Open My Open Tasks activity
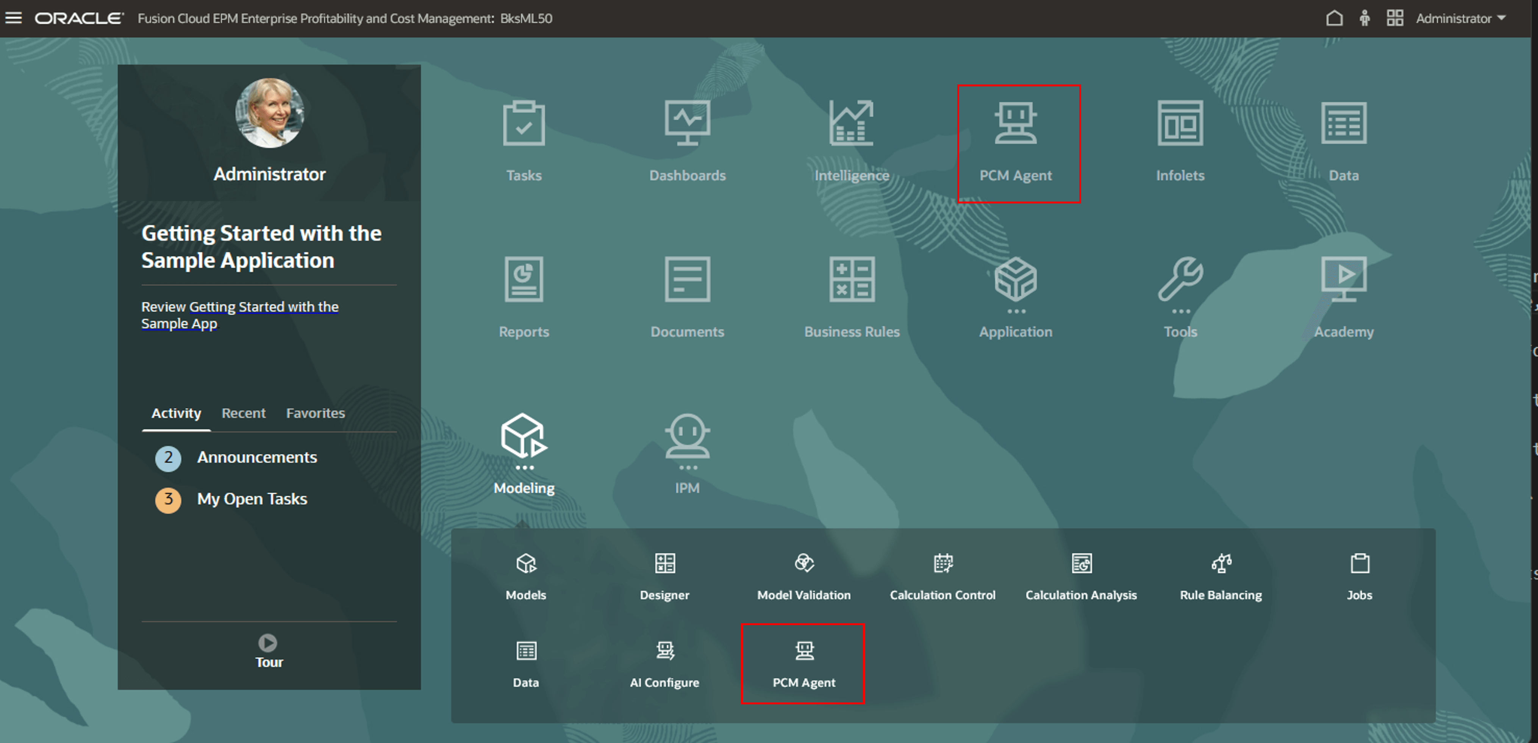 tap(252, 499)
